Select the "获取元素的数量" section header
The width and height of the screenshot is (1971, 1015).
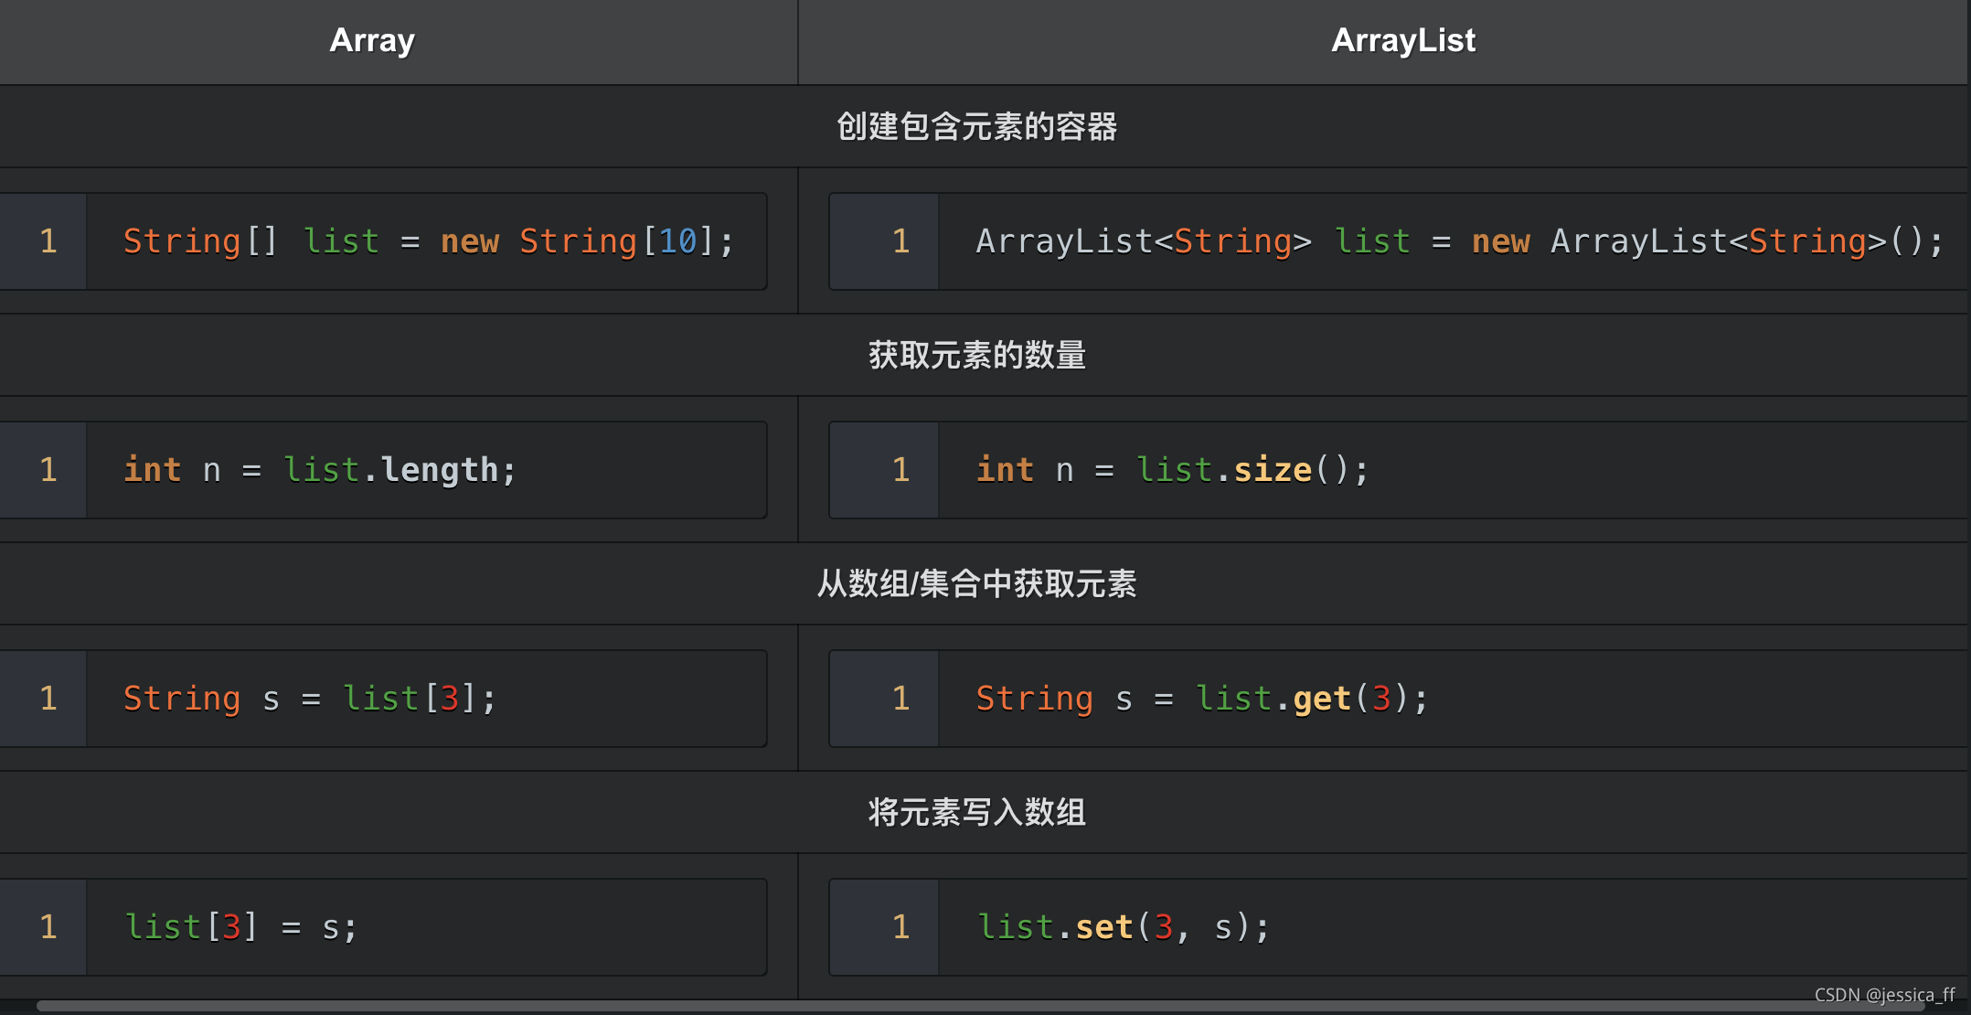click(x=975, y=355)
